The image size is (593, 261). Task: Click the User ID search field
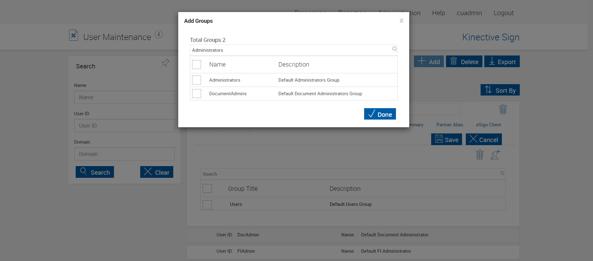(x=124, y=126)
